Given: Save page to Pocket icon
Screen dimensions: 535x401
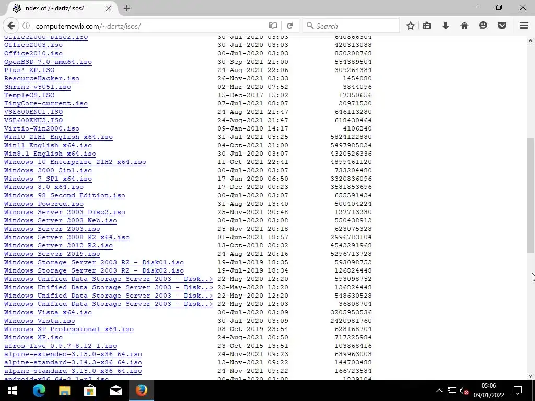Looking at the screenshot, I should pos(502,26).
